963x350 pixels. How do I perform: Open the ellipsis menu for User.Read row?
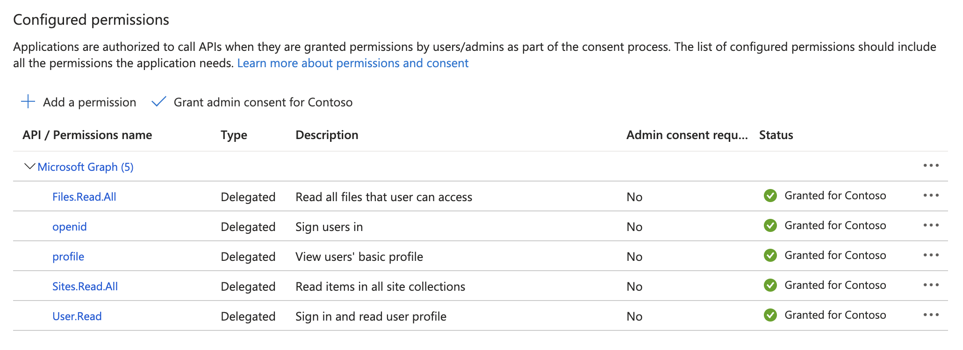(931, 315)
